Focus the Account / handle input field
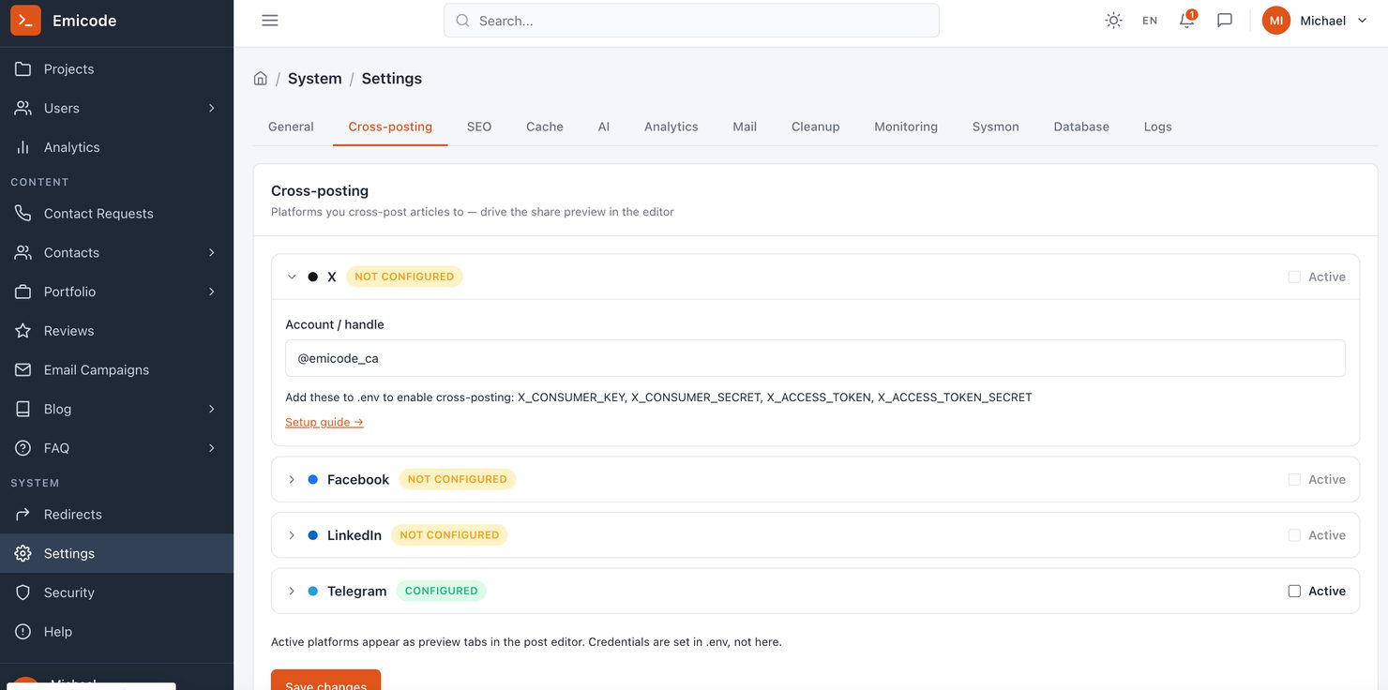 pos(815,358)
